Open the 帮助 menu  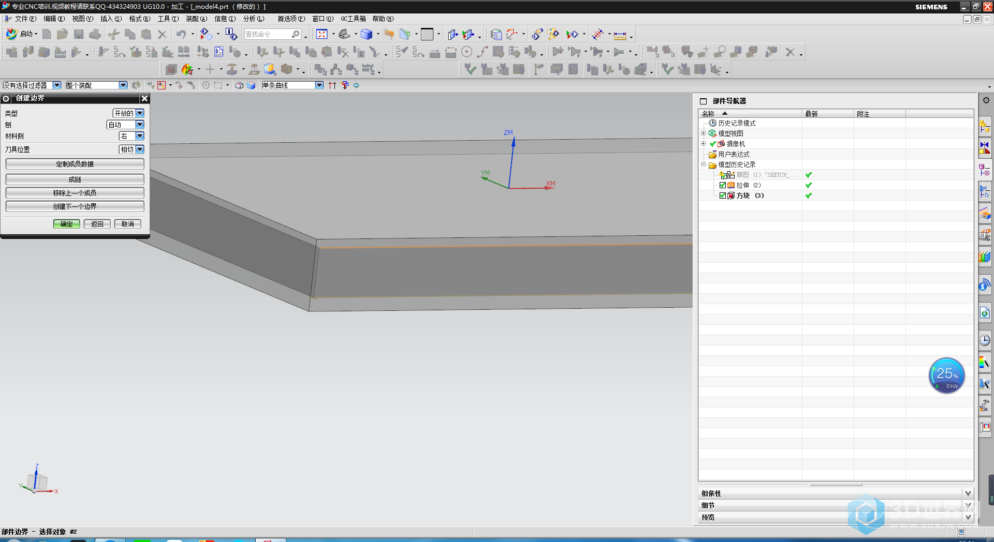click(383, 19)
